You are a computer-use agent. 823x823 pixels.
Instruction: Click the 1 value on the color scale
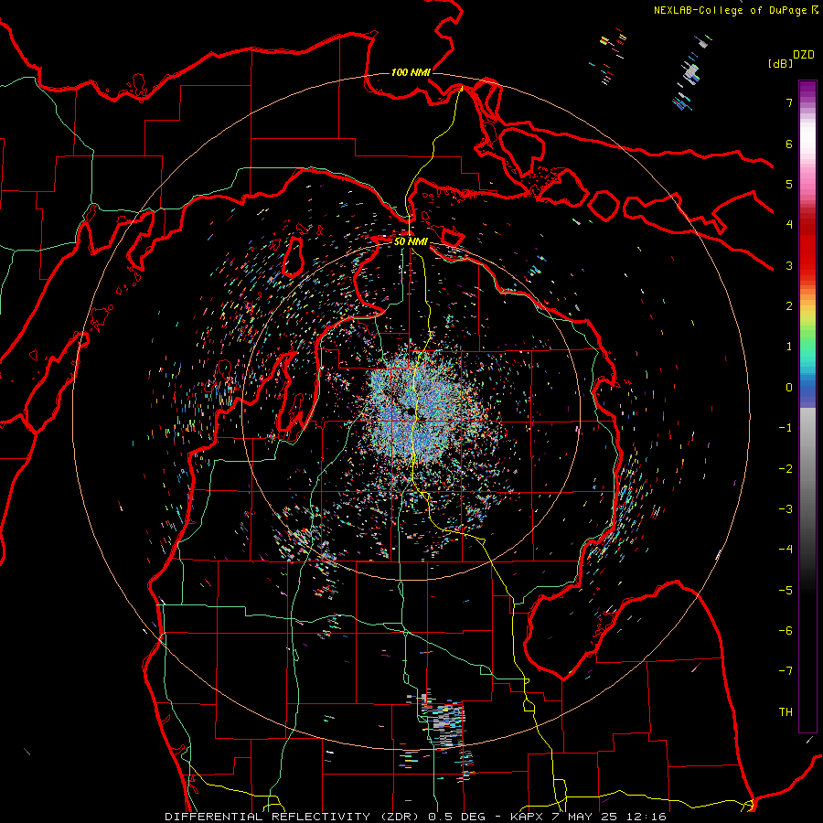coord(789,347)
